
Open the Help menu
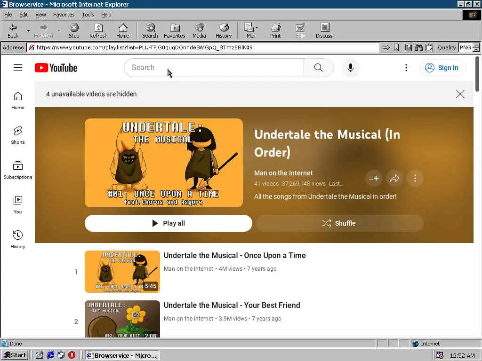pyautogui.click(x=106, y=15)
